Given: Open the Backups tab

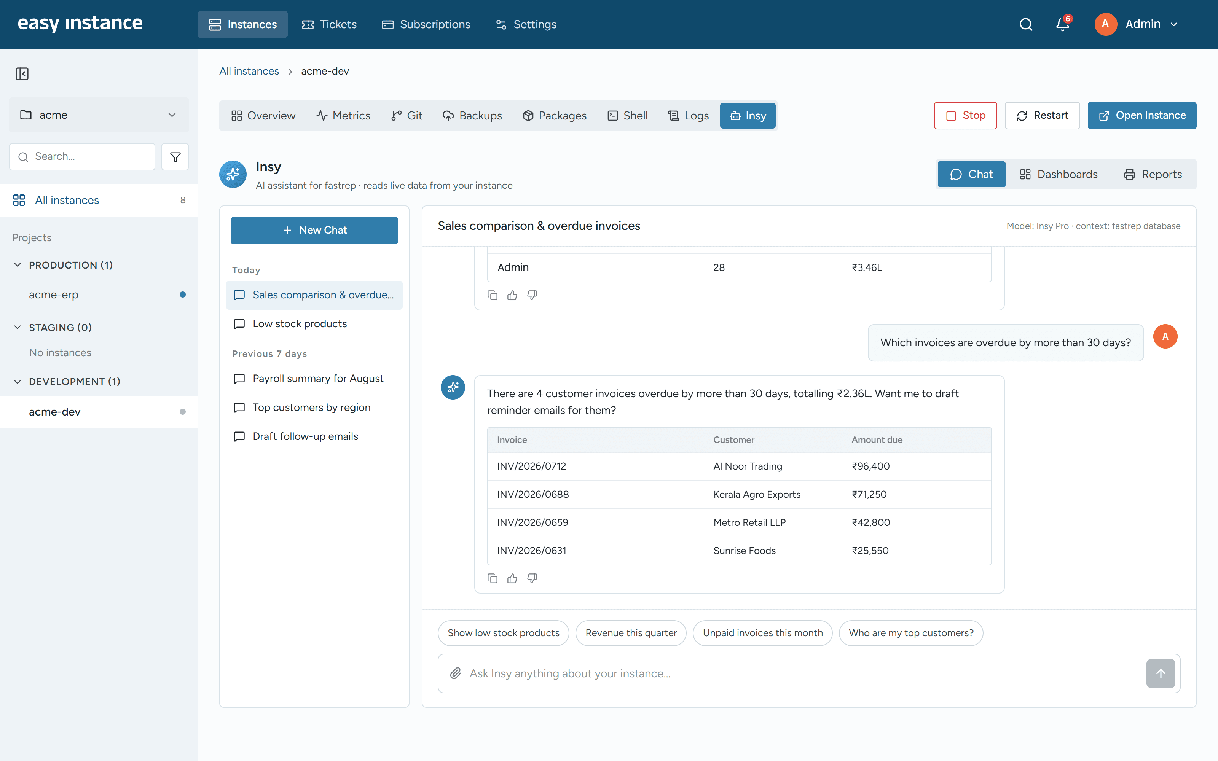Looking at the screenshot, I should [472, 116].
